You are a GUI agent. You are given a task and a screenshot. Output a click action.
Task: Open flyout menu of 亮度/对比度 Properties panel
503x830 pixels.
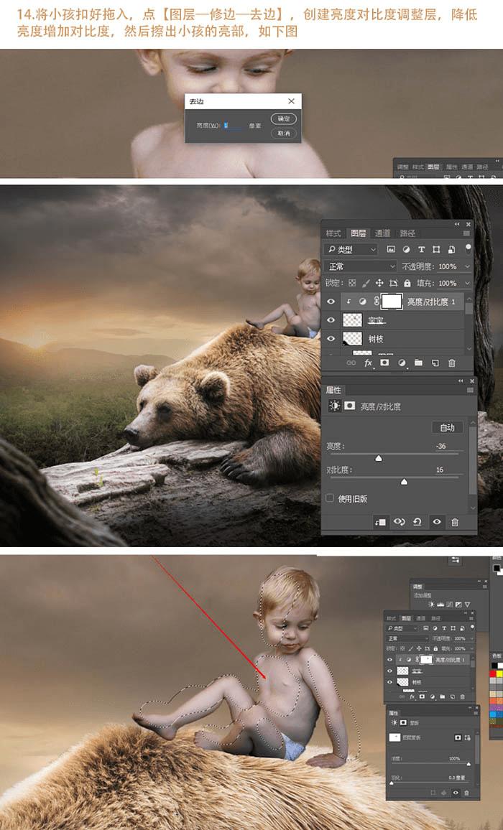470,390
